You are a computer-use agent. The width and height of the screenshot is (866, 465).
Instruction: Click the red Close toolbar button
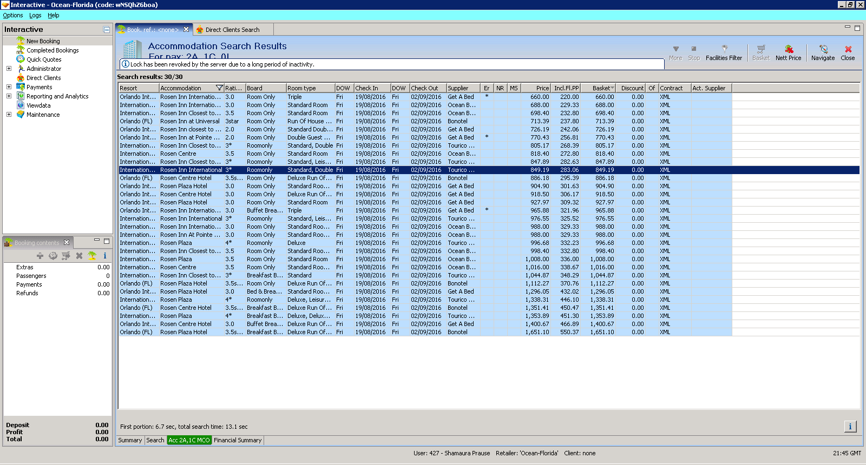pyautogui.click(x=848, y=52)
